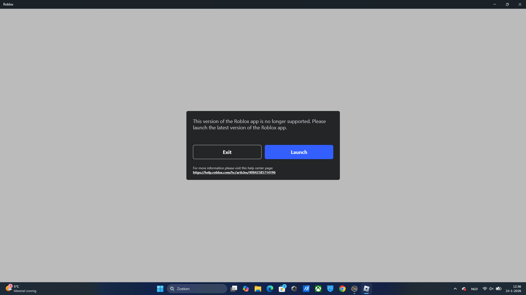Open the Roblox help center article link
526x295 pixels.
[234, 172]
